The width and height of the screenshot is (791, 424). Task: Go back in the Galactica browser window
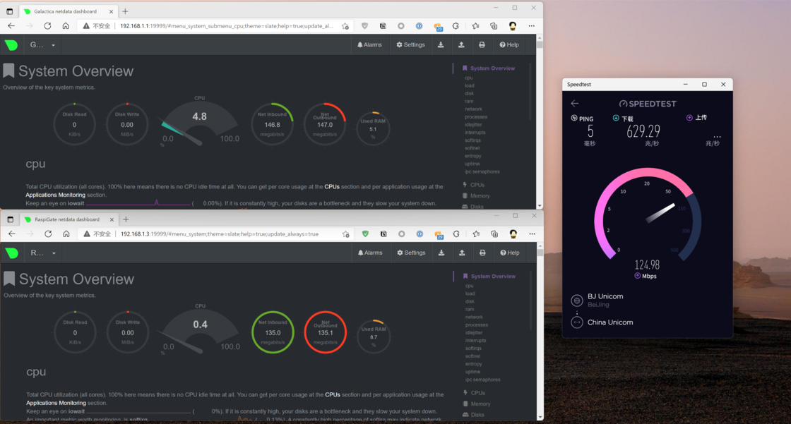coord(11,26)
